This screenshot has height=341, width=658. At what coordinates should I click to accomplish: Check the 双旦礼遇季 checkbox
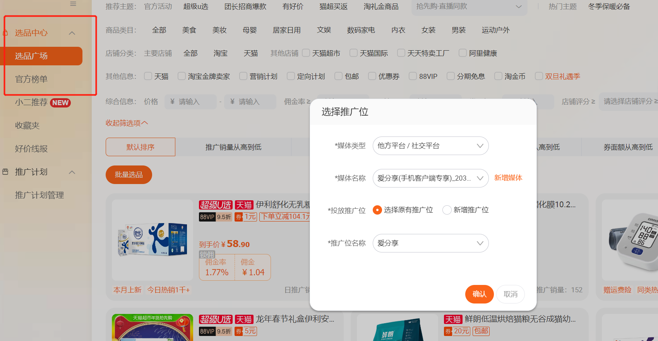538,76
